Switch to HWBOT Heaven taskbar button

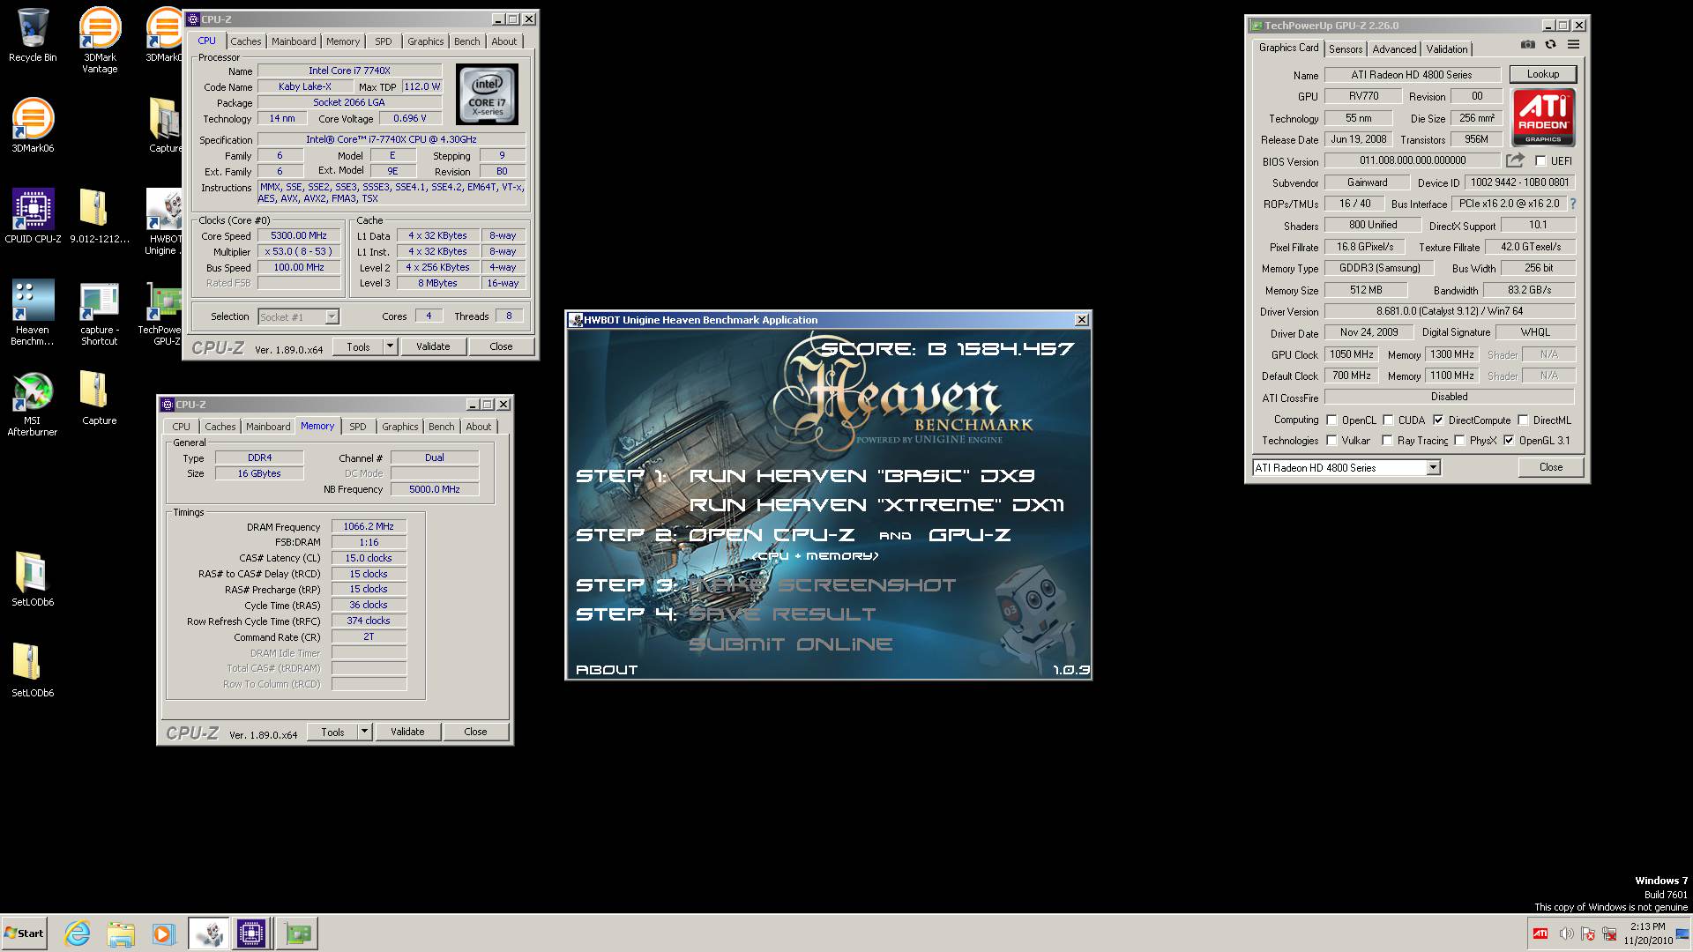coord(209,933)
